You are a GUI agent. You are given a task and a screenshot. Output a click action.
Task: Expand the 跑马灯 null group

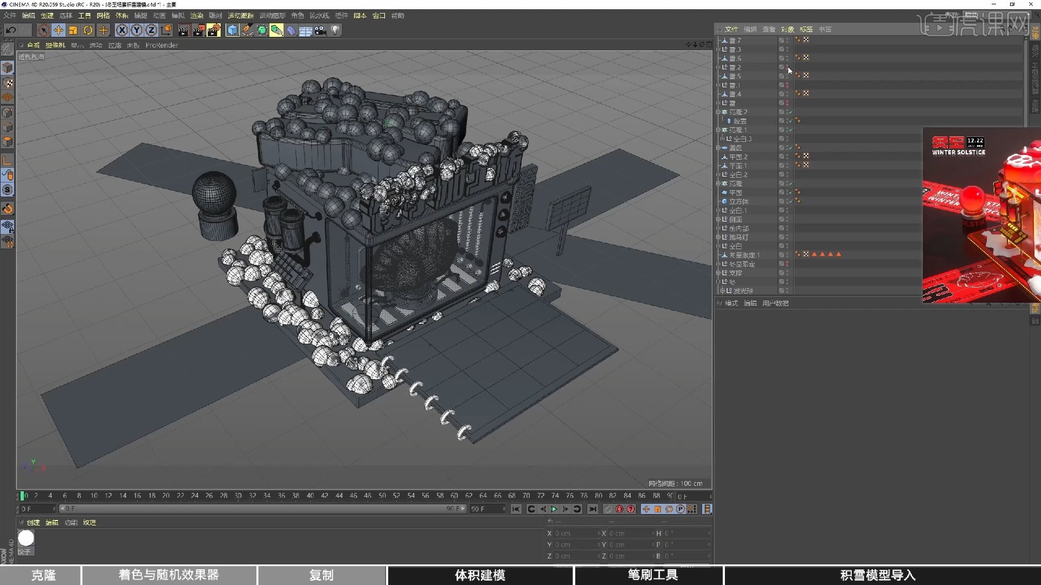coord(718,237)
